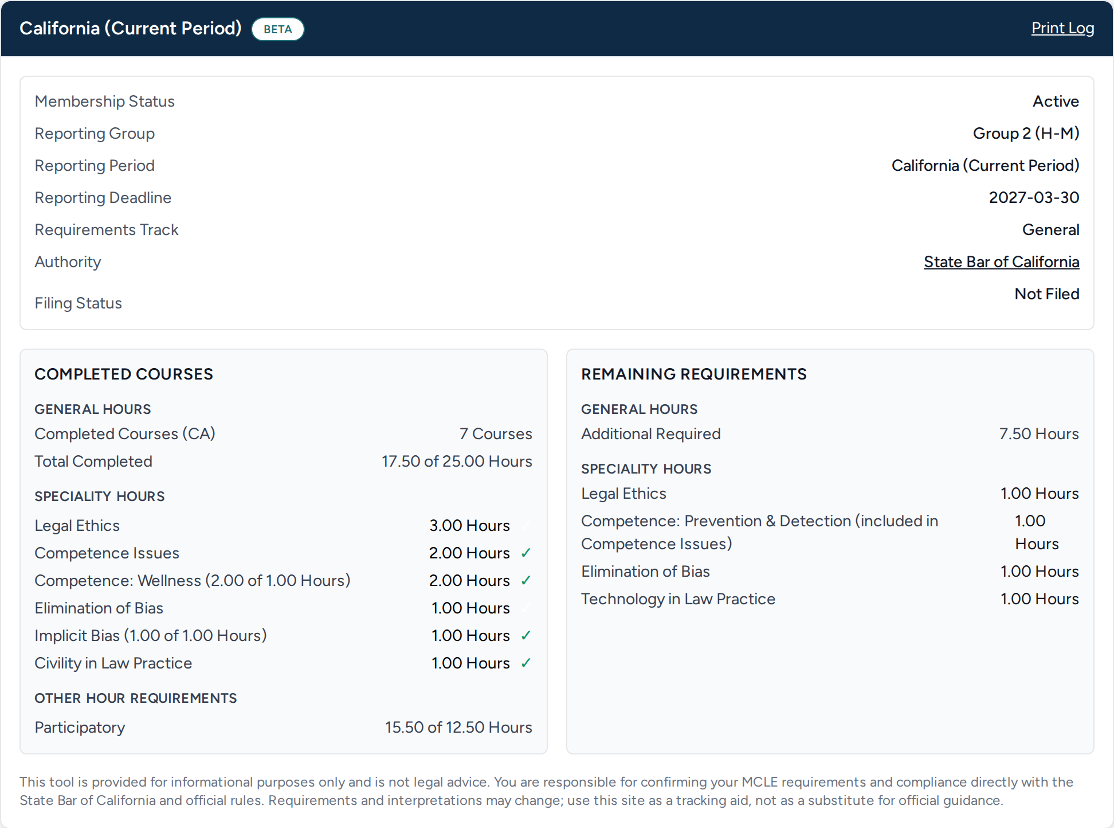Click the Civility in Law Practice checkmark
The height and width of the screenshot is (829, 1114).
point(526,663)
